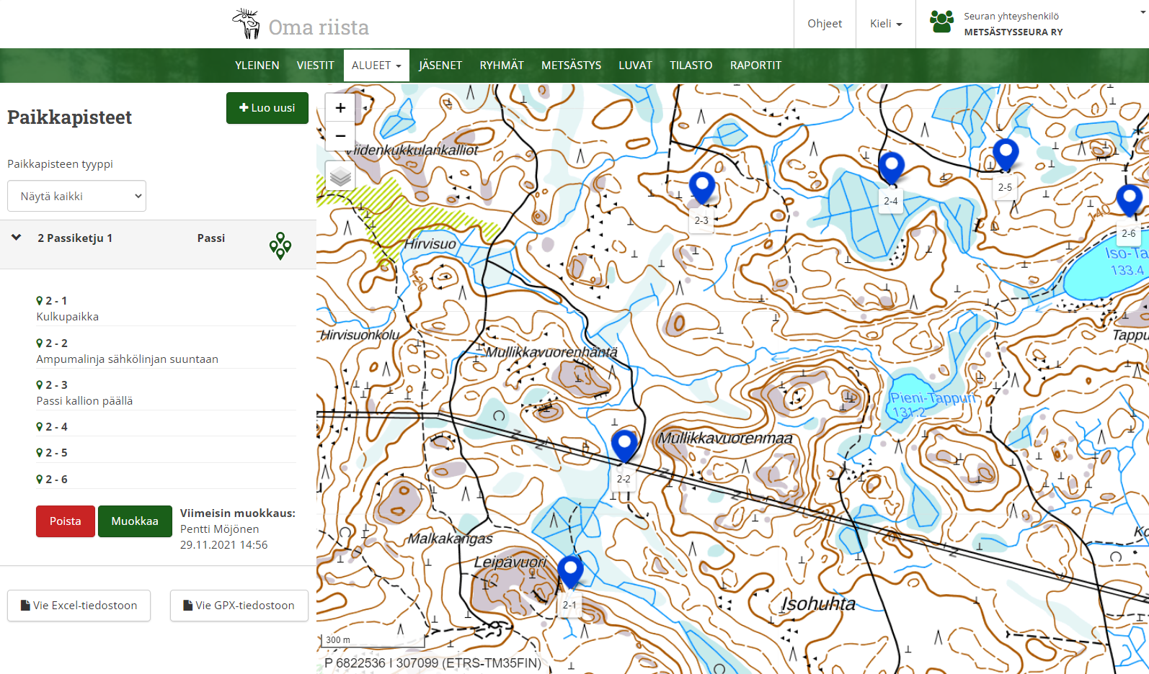Select the 2-4 marker pin on map
1149x674 pixels.
[x=891, y=168]
